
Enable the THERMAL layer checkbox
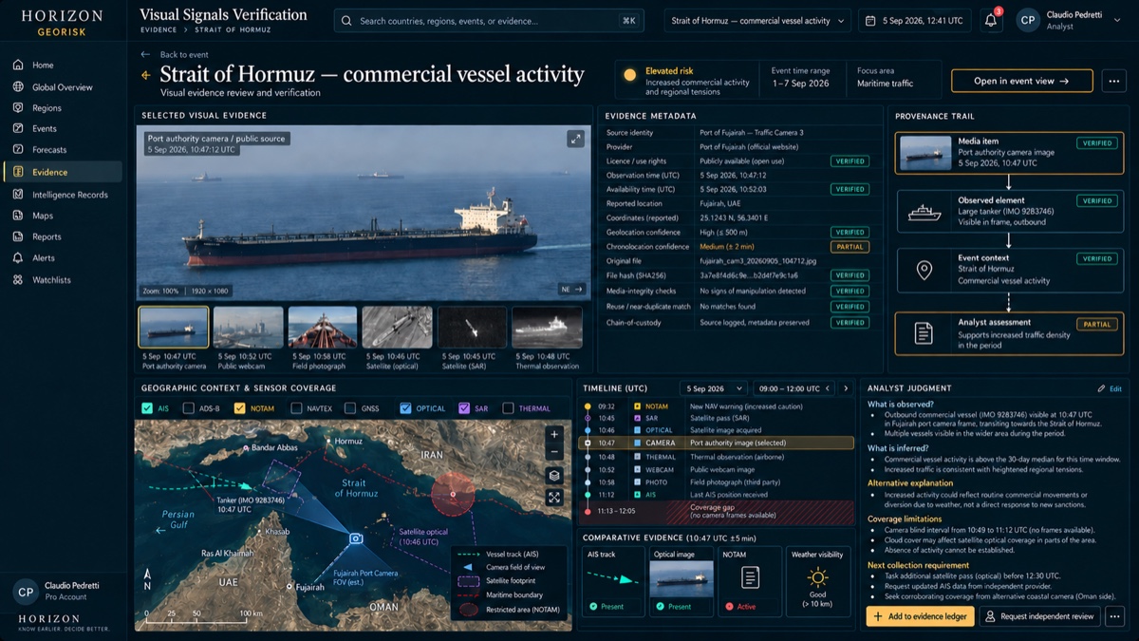point(508,408)
